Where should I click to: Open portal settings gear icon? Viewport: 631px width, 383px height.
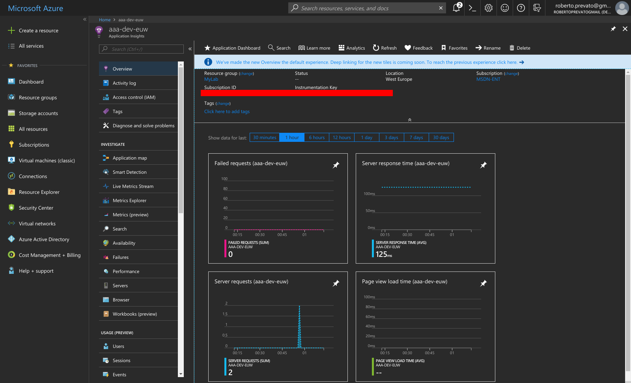(489, 8)
